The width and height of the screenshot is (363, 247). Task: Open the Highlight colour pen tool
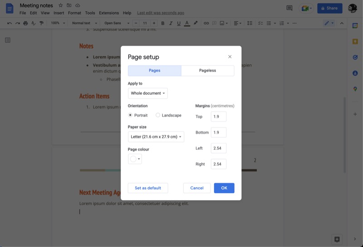(196, 23)
